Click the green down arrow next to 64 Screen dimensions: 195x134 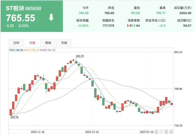point(134,26)
